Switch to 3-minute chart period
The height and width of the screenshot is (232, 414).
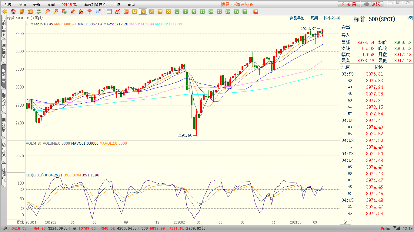coord(185,11)
